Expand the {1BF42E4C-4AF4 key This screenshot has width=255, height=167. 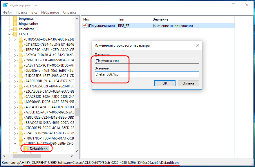click(15, 50)
